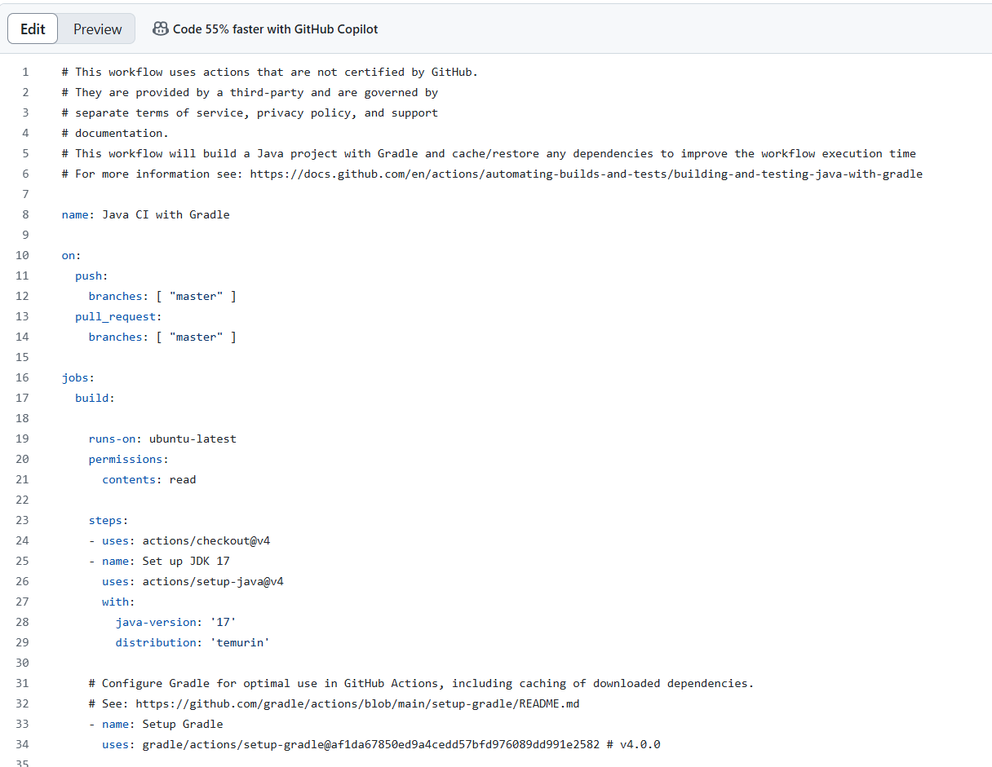Click 'runs-on: ubuntu-latest' line
992x767 pixels.
tap(162, 439)
